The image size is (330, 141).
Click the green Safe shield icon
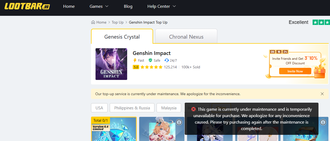(150, 60)
